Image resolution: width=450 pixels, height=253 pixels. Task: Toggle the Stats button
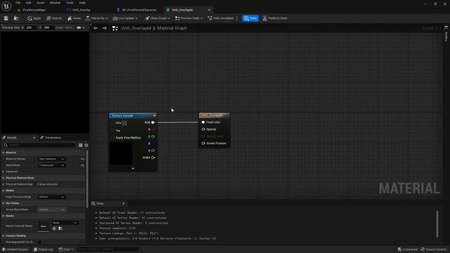(x=250, y=18)
